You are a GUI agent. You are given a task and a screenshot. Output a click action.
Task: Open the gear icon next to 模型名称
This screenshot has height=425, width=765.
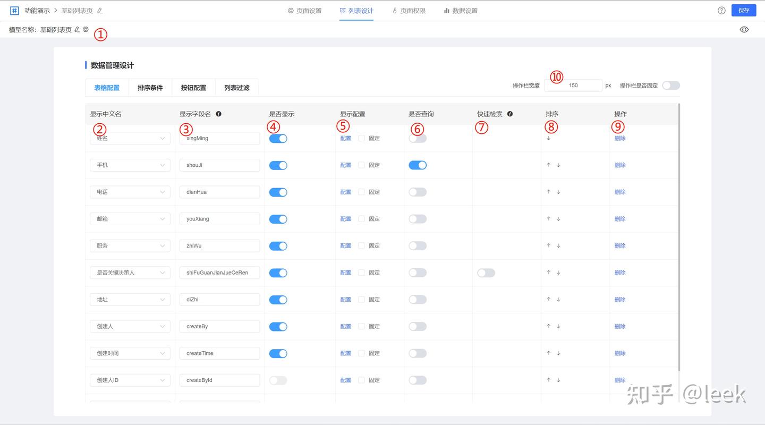coord(86,30)
